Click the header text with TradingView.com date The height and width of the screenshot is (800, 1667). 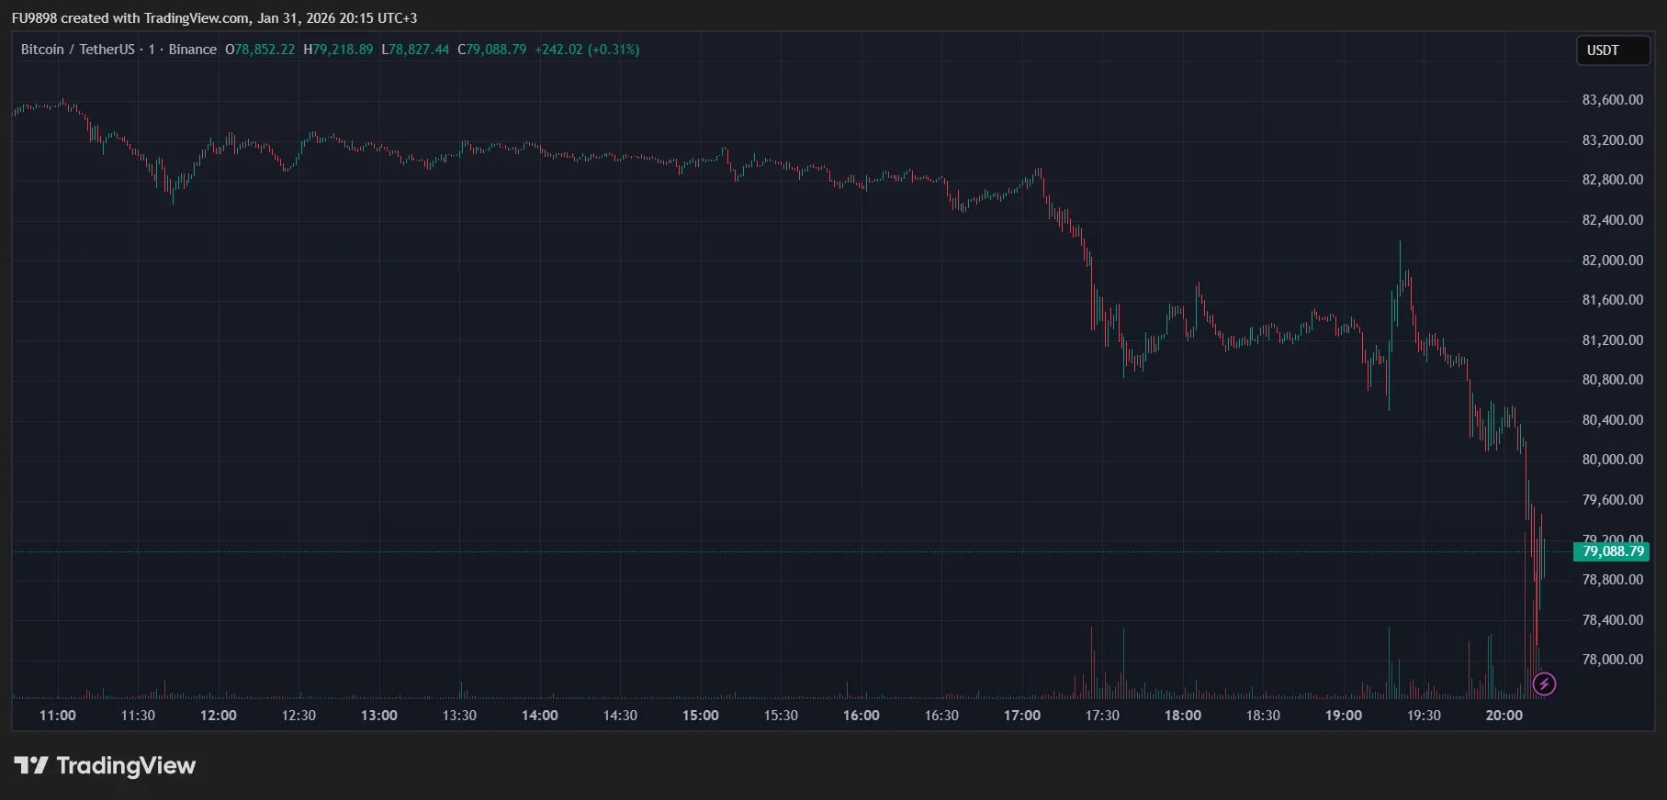[x=214, y=18]
